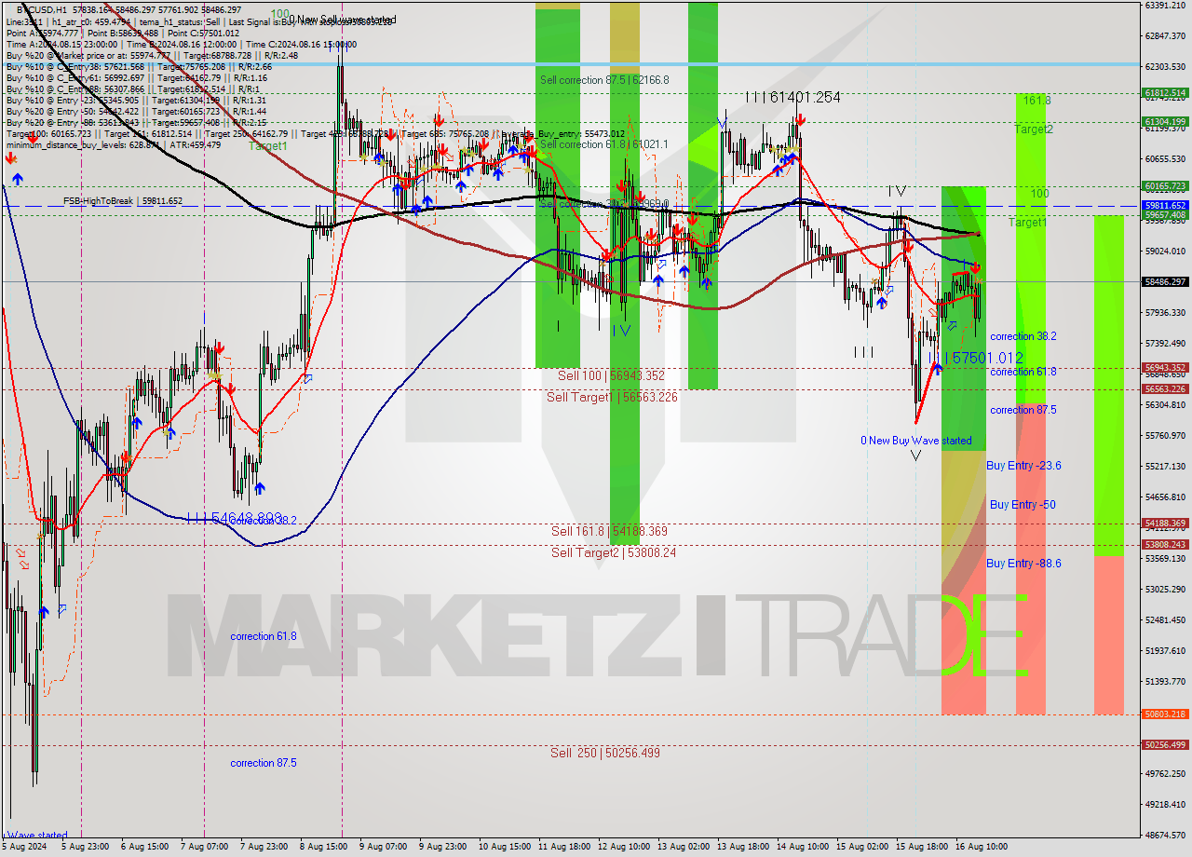
Task: Click the 48674.570 price axis value
Action: tap(1165, 835)
